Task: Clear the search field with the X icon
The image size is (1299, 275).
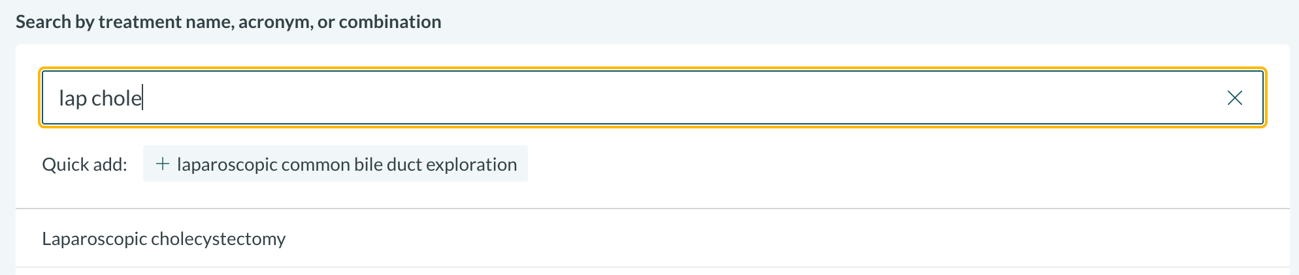Action: point(1234,98)
